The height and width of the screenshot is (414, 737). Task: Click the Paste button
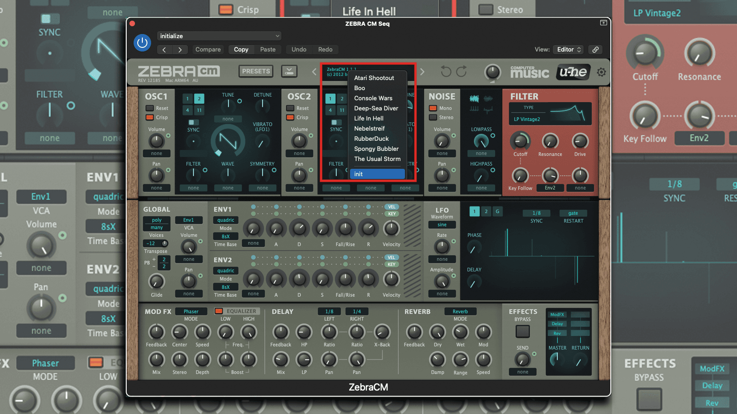(x=268, y=50)
